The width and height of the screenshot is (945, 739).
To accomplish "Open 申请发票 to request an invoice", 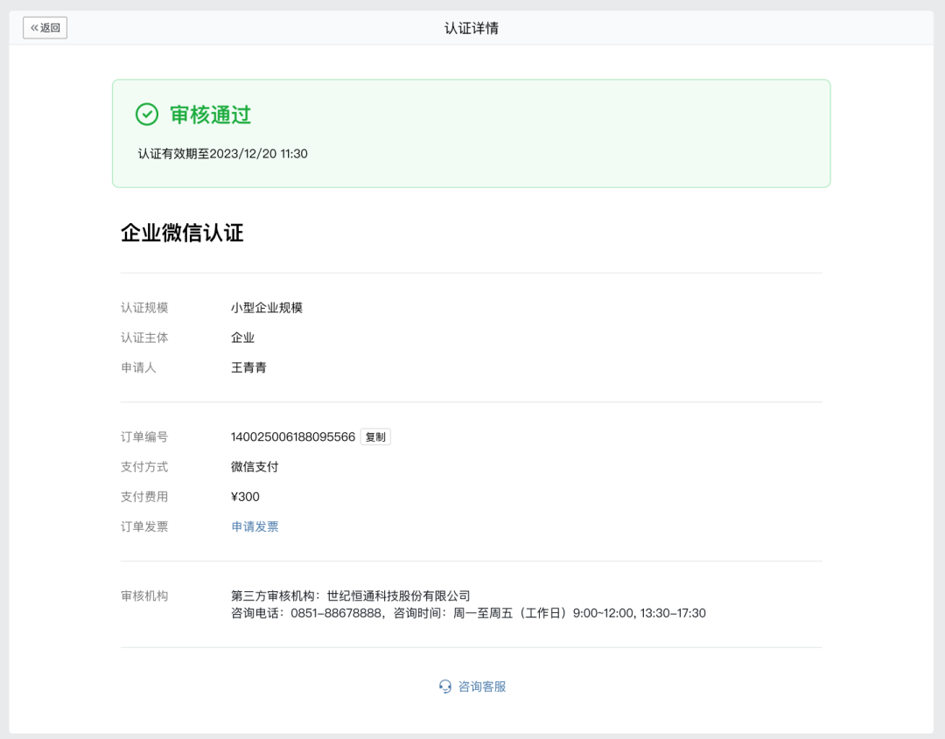I will tap(255, 526).
